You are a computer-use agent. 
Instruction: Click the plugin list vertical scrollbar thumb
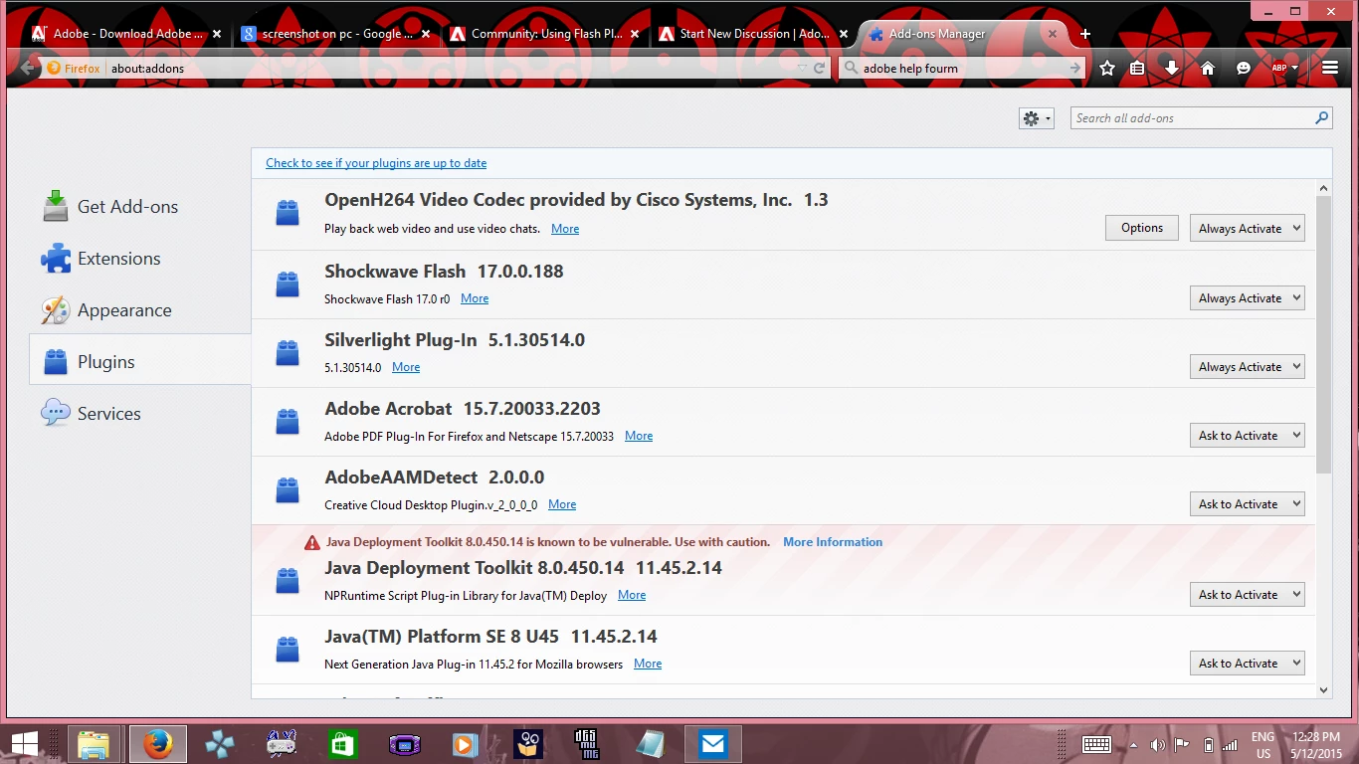pos(1323,334)
